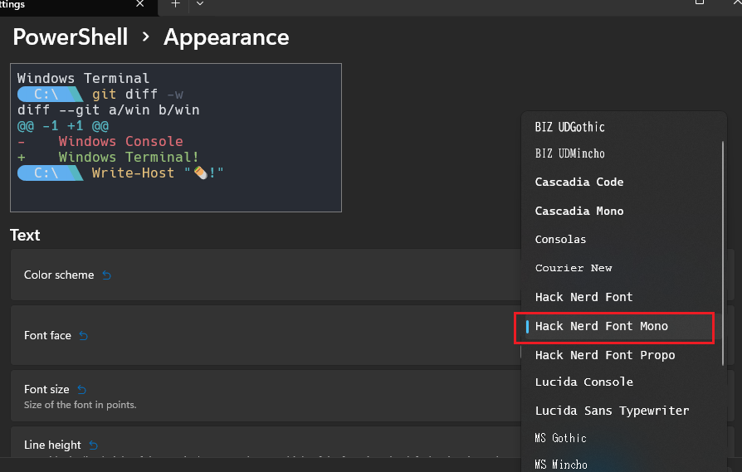742x472 pixels.
Task: Click the Appearance page title
Action: click(227, 37)
